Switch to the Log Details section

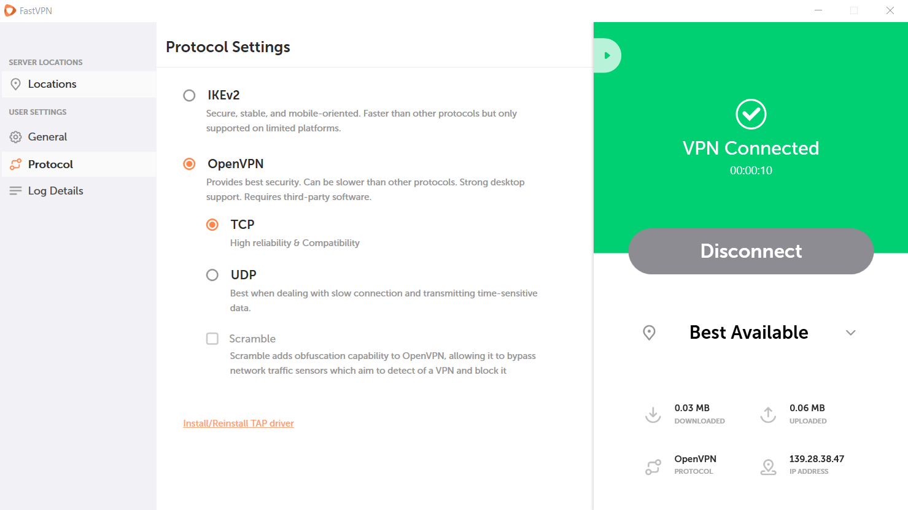(79, 191)
